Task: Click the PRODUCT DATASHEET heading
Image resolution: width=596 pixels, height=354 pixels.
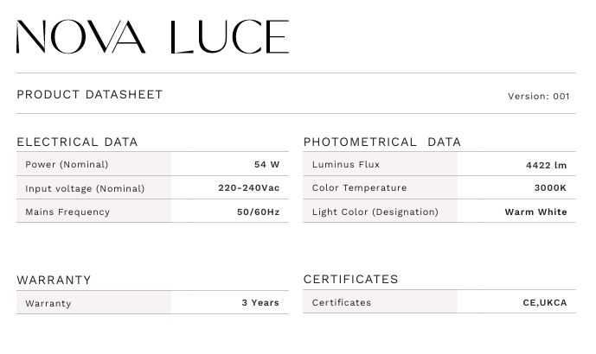Action: 90,94
